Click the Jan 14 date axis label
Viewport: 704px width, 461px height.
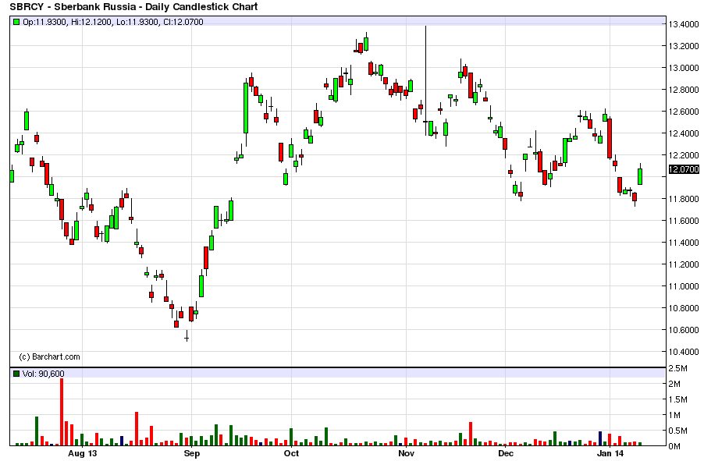click(610, 453)
